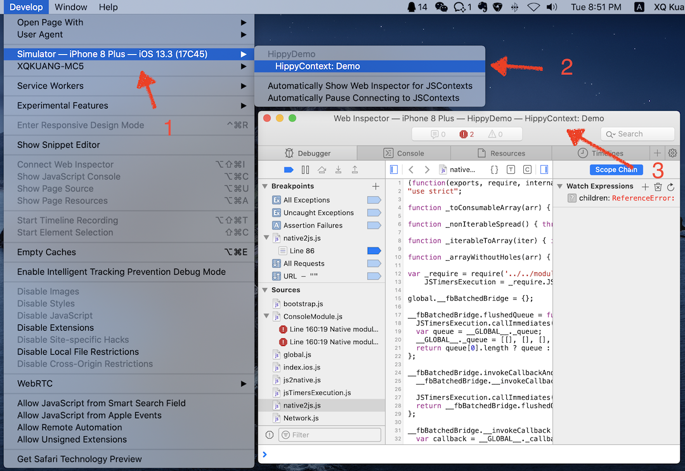Disable the Line 86 breakpoint

(x=374, y=251)
